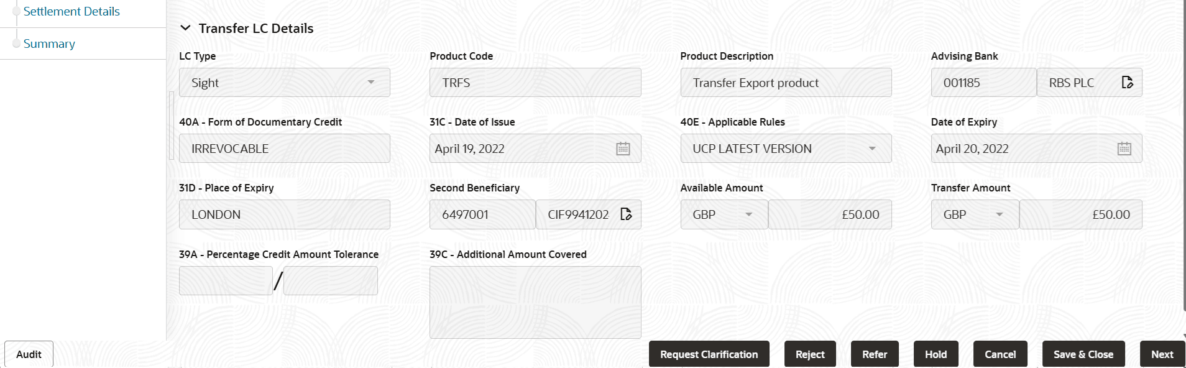The height and width of the screenshot is (368, 1186).
Task: Open the Available Amount currency dropdown
Action: click(750, 214)
